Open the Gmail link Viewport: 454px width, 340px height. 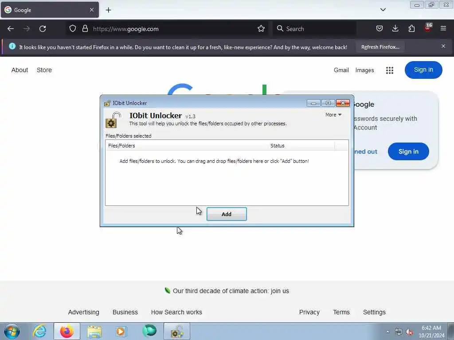click(341, 70)
